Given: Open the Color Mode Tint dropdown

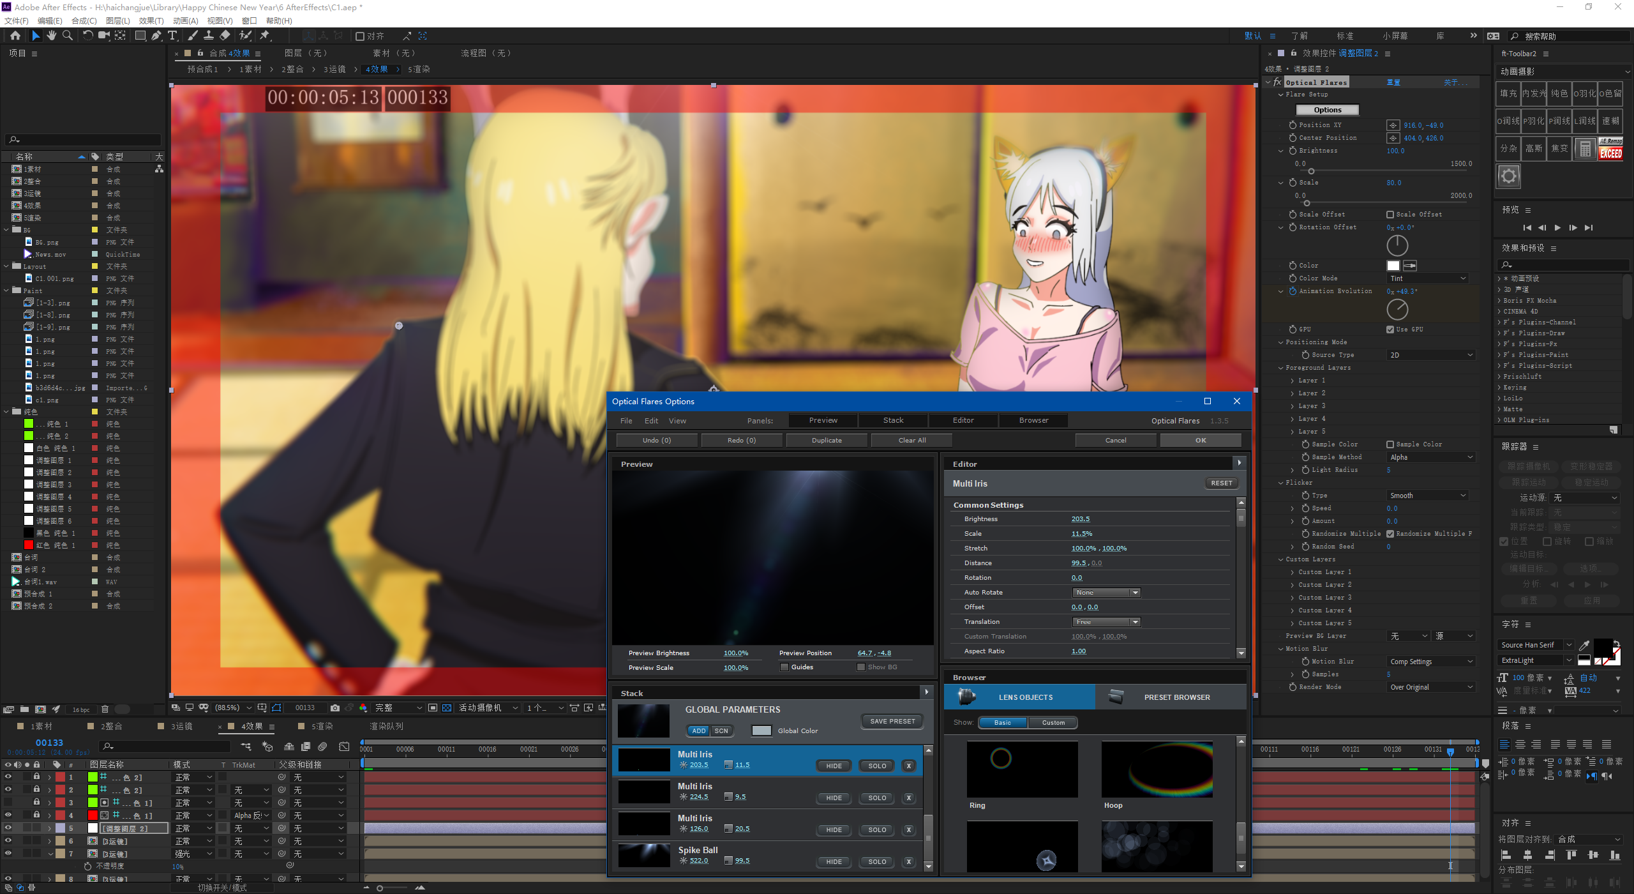Looking at the screenshot, I should click(x=1428, y=278).
